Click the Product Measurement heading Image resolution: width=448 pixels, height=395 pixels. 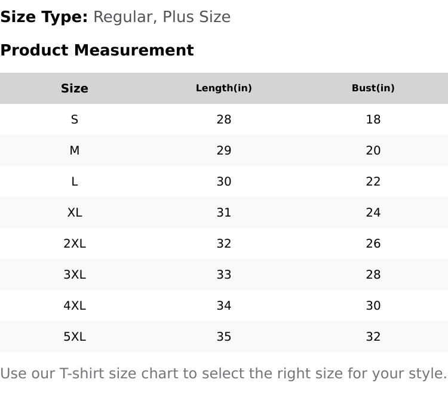click(x=97, y=50)
